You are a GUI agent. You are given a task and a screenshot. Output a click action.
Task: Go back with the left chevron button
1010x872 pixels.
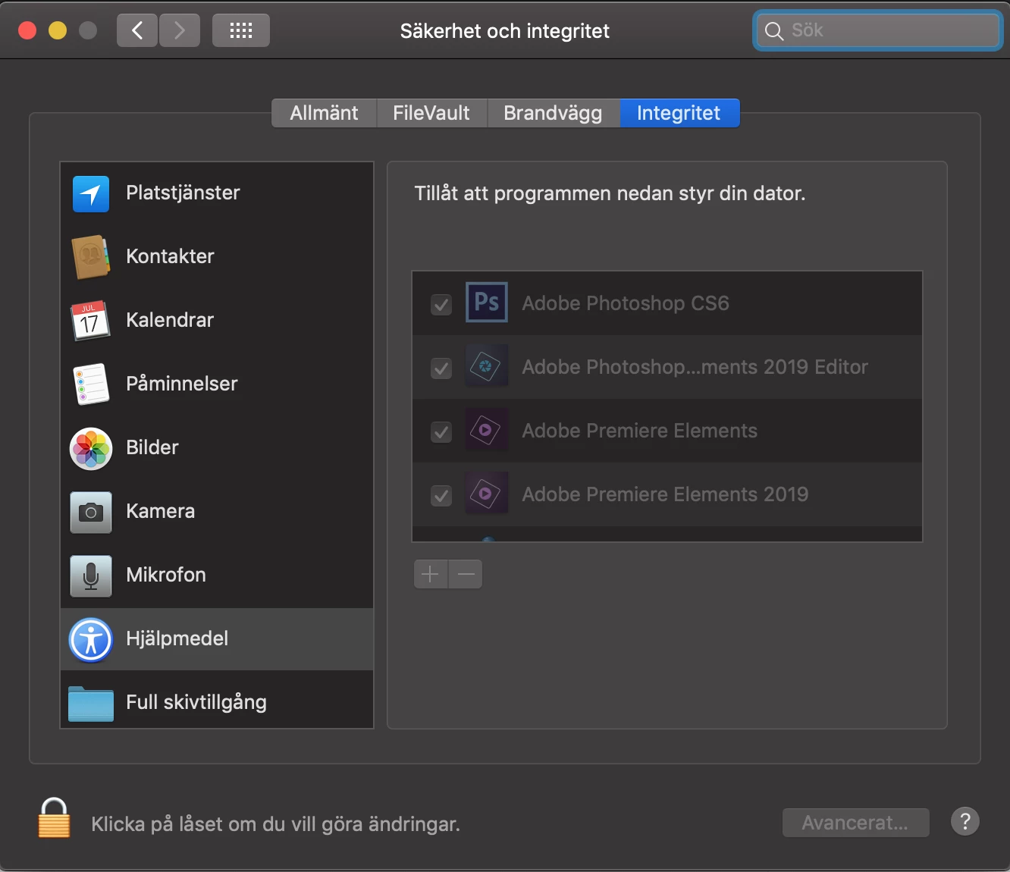(137, 30)
